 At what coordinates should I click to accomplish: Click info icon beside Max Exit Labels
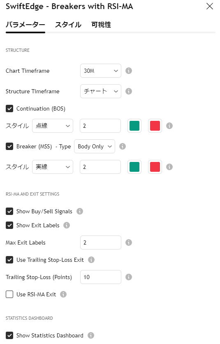(129, 242)
